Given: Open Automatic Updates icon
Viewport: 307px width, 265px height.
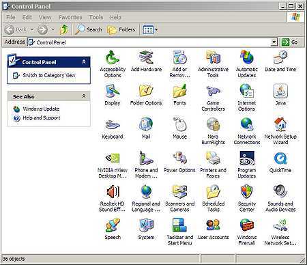Looking at the screenshot, I should 247,64.
